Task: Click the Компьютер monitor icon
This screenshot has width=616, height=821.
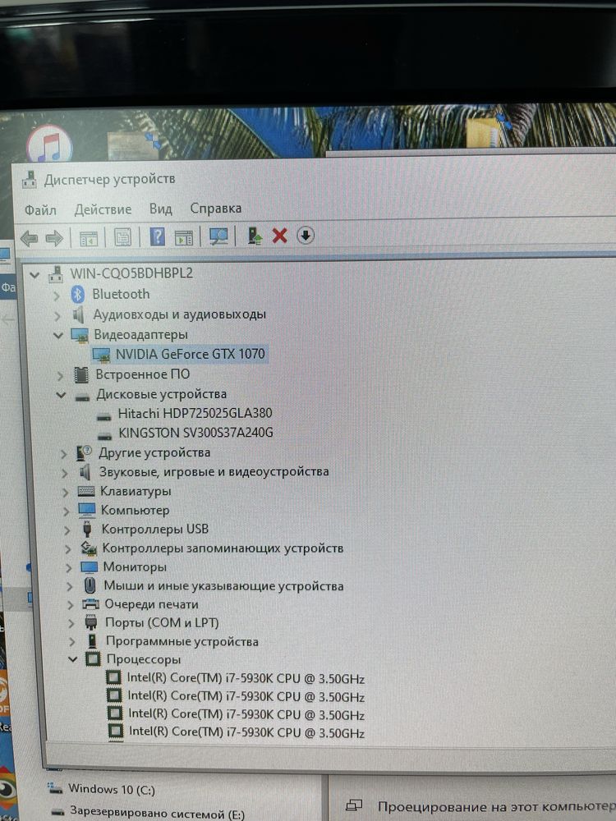Action: pos(87,510)
